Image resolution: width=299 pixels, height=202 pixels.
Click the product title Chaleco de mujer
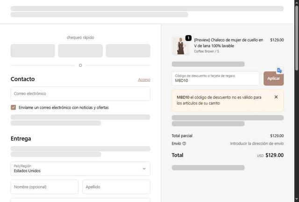(228, 43)
